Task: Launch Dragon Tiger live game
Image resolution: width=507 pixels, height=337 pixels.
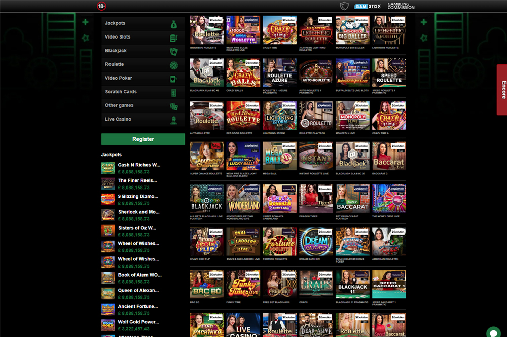Action: (316, 199)
